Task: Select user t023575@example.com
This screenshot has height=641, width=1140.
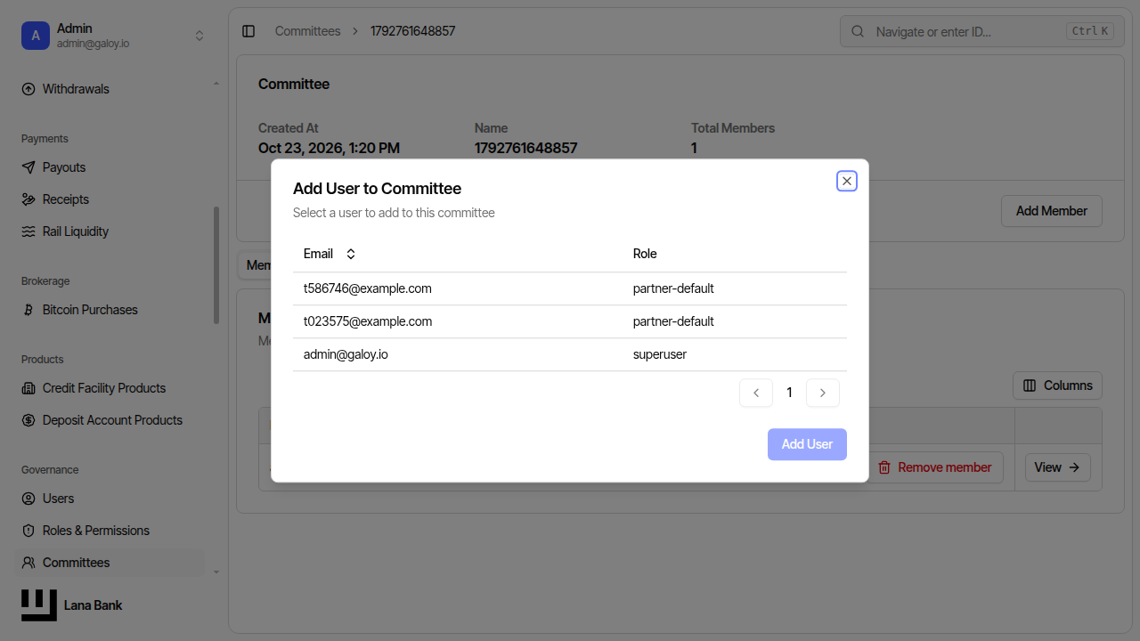Action: 570,321
